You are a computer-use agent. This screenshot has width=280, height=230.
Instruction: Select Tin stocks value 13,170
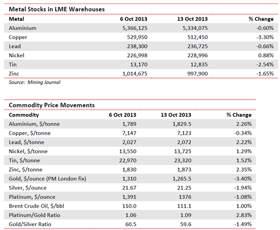click(139, 65)
